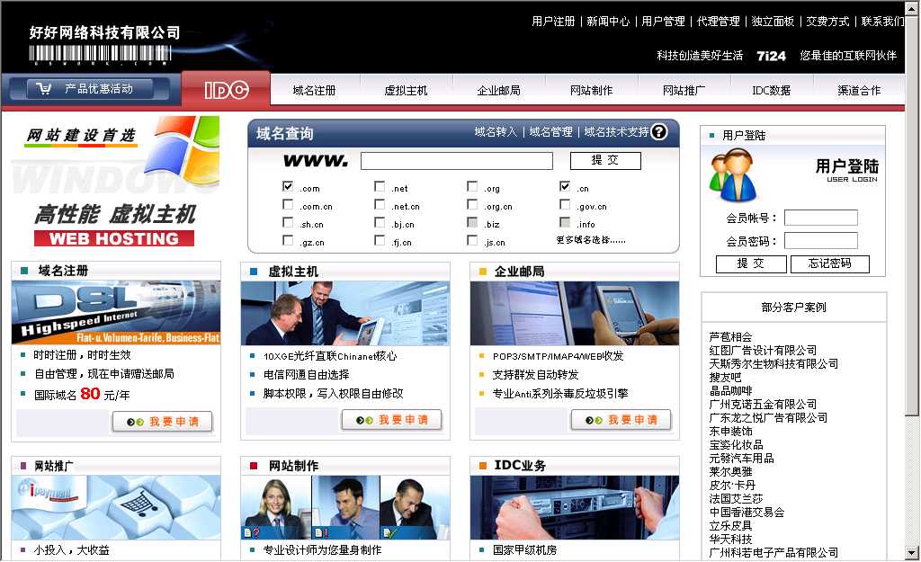Viewport: 921px width, 562px height.
Task: Check the .net domain checkbox
Action: (x=380, y=187)
